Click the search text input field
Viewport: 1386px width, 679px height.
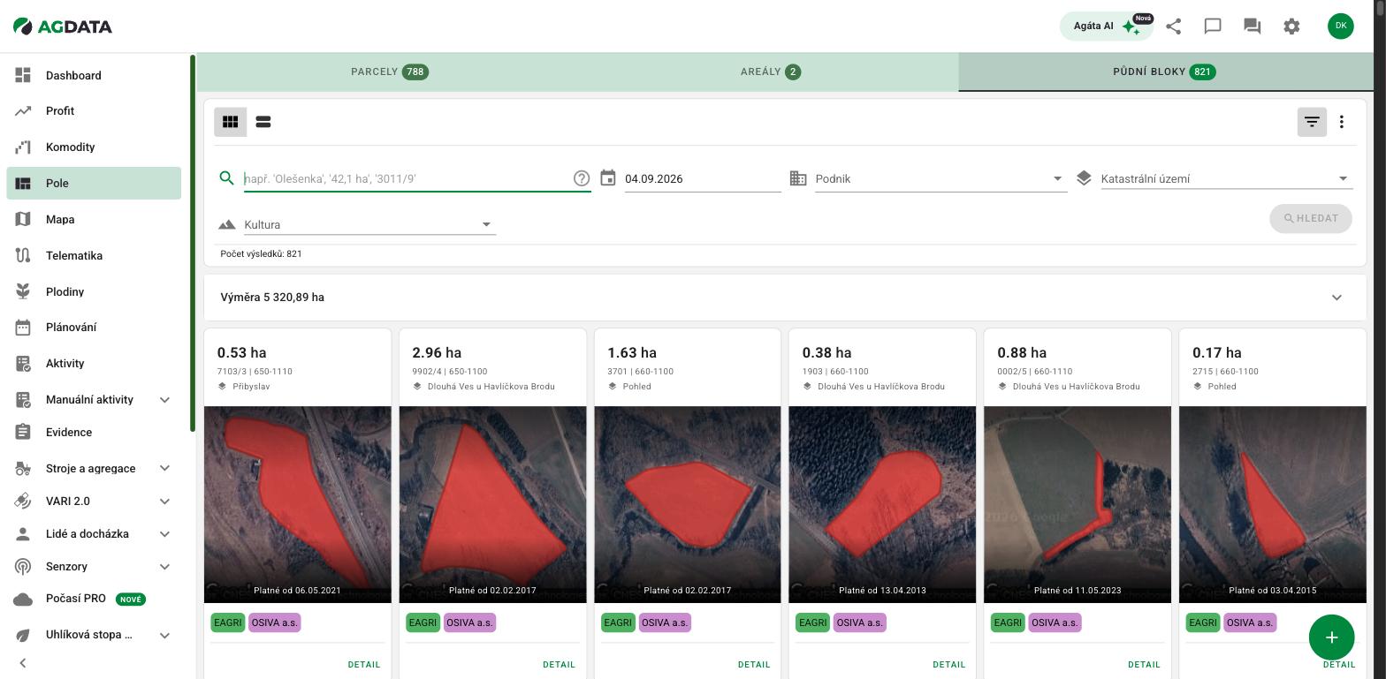(407, 178)
